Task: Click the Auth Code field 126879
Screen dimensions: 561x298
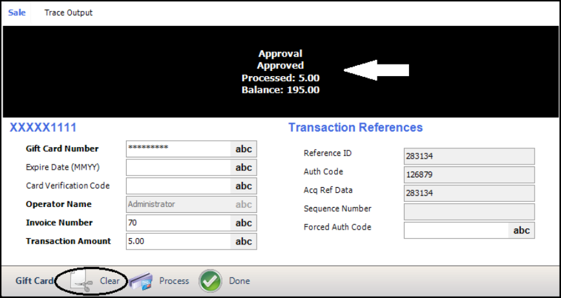Action: (469, 175)
